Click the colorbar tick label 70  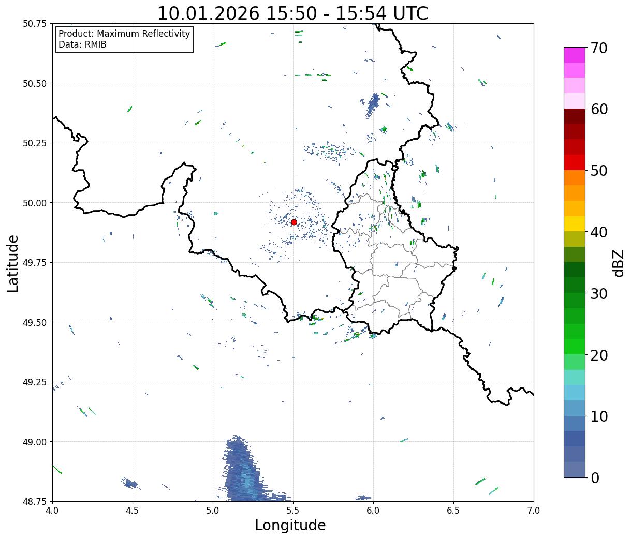coord(598,48)
